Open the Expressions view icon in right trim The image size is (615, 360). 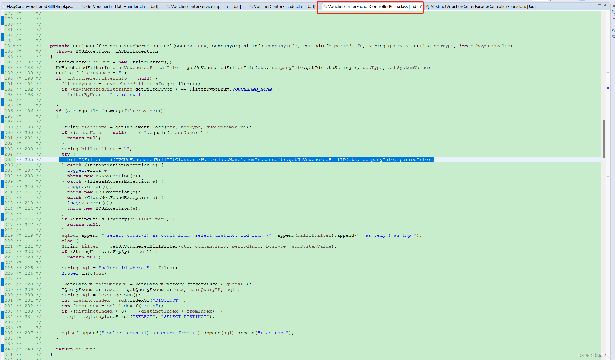click(x=613, y=36)
